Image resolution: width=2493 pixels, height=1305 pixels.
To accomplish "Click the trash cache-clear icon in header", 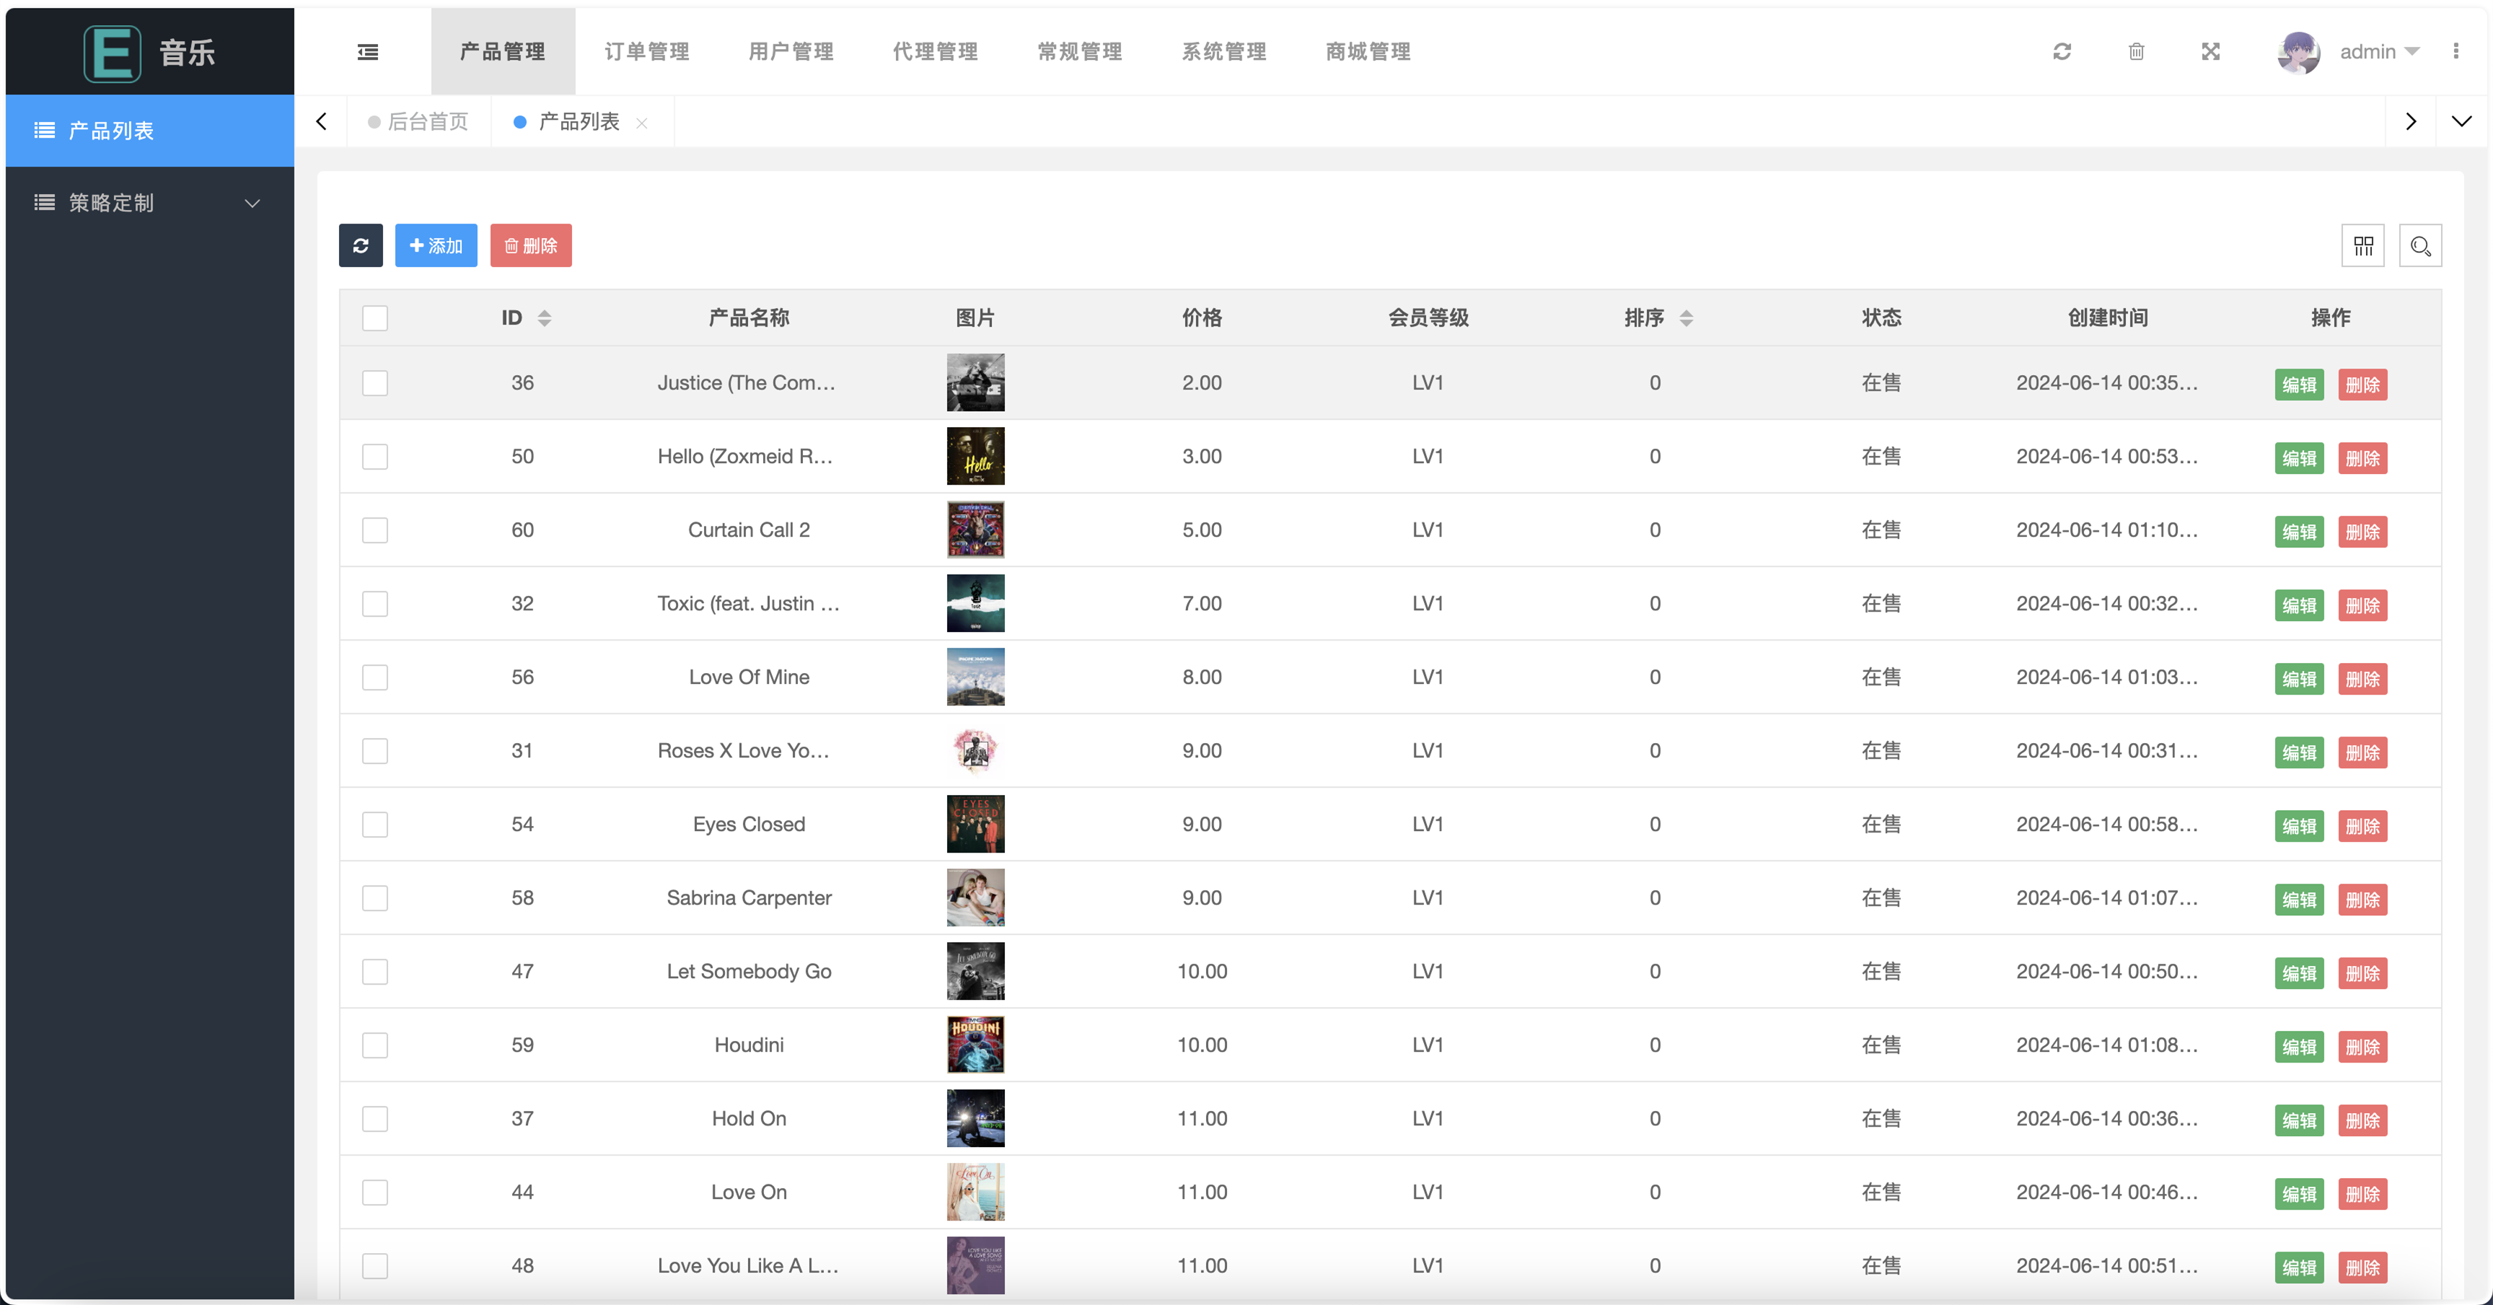I will point(2137,52).
